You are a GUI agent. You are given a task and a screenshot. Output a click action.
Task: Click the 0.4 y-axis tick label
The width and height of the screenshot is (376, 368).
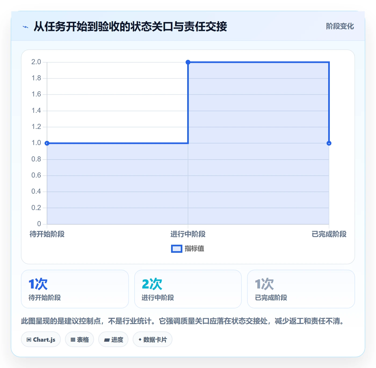[36, 192]
